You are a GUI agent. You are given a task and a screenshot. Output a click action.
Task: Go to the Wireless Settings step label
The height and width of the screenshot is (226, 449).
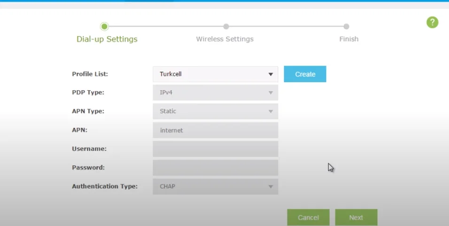tap(224, 39)
